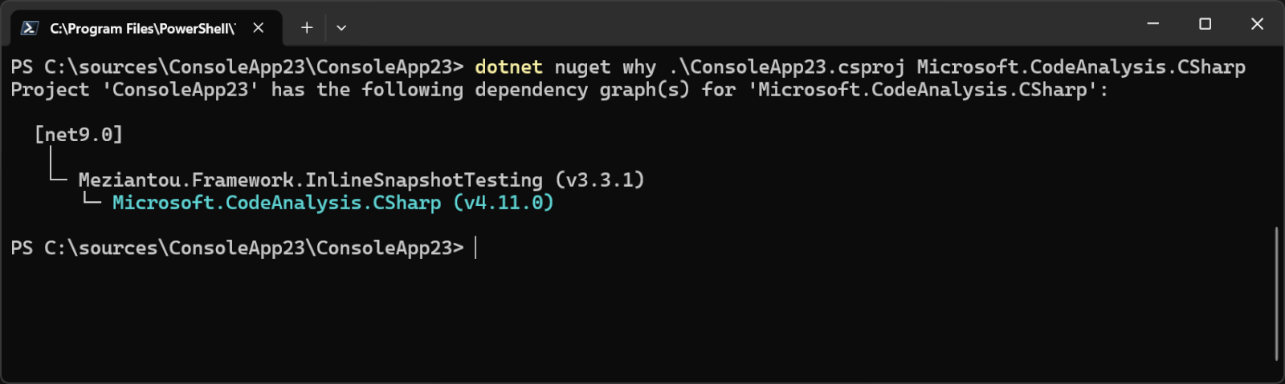Click the word why in the command
Screen dimensions: 1285x384
(x=639, y=67)
